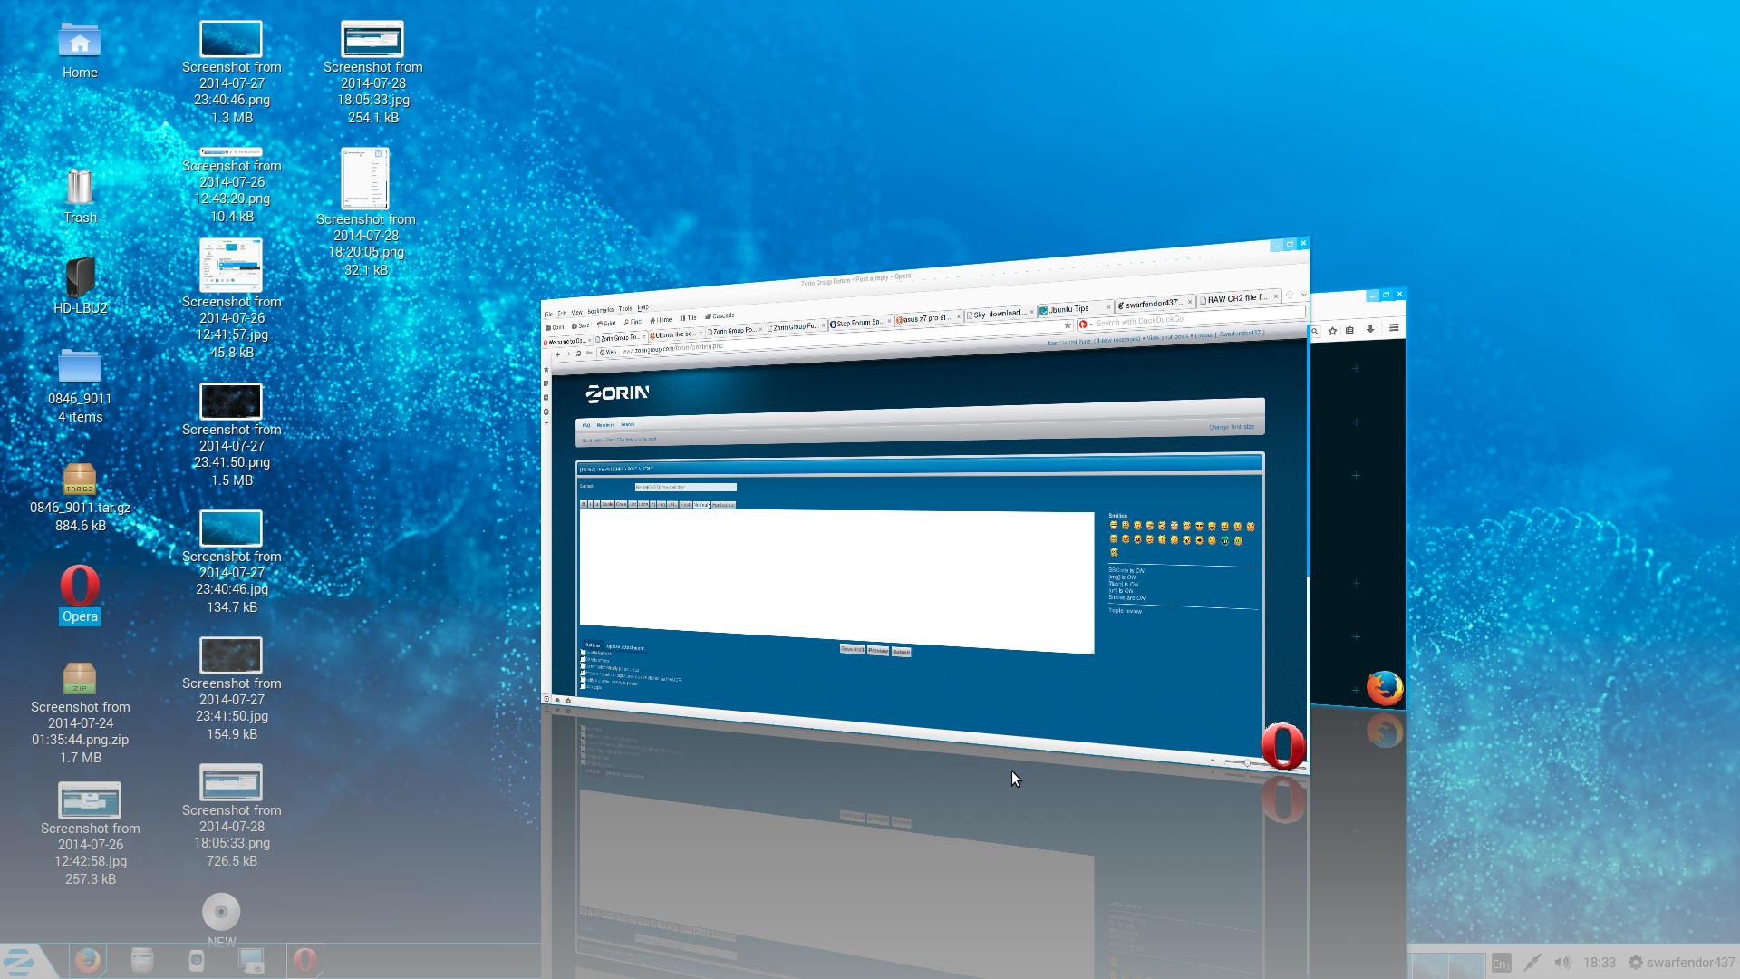Tick the Disable BBCode checkbox
1740x979 pixels.
pyautogui.click(x=583, y=653)
